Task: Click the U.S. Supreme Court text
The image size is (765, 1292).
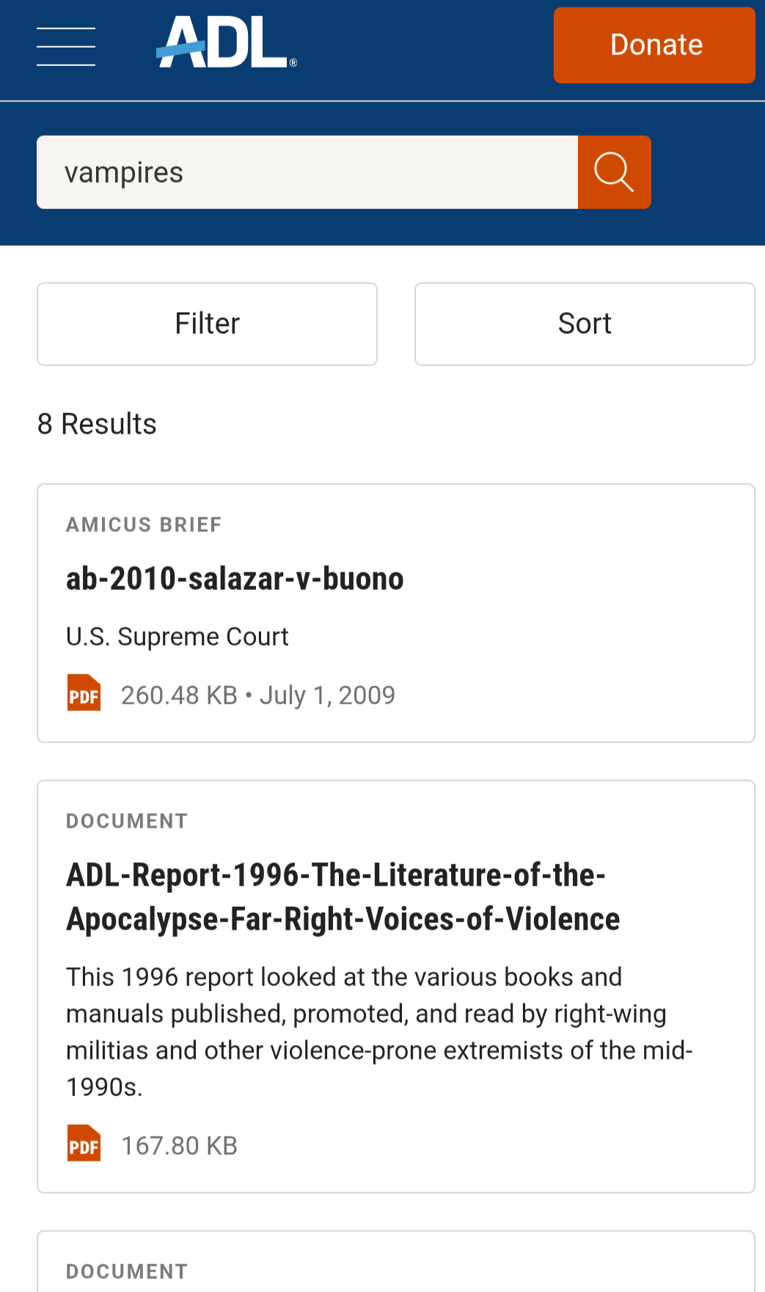Action: (x=177, y=637)
